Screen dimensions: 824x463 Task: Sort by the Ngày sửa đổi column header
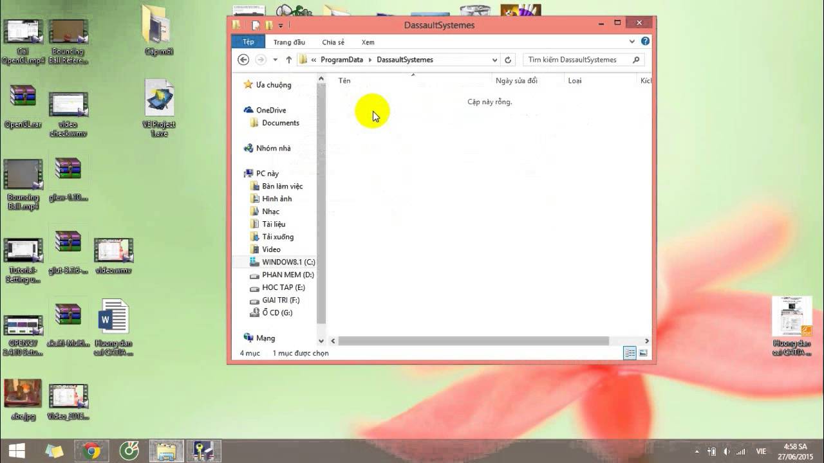coord(528,80)
